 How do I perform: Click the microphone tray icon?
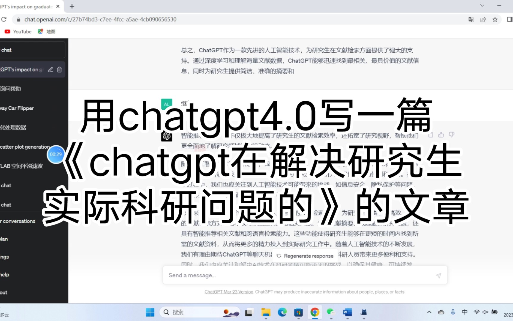[453, 312]
